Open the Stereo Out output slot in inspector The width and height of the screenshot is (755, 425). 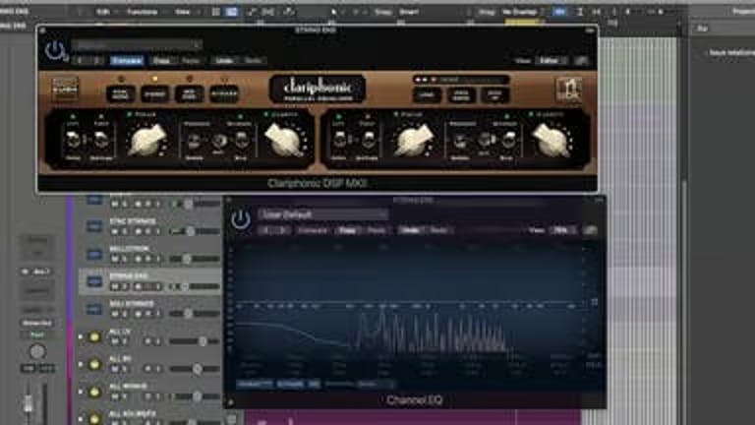[36, 323]
